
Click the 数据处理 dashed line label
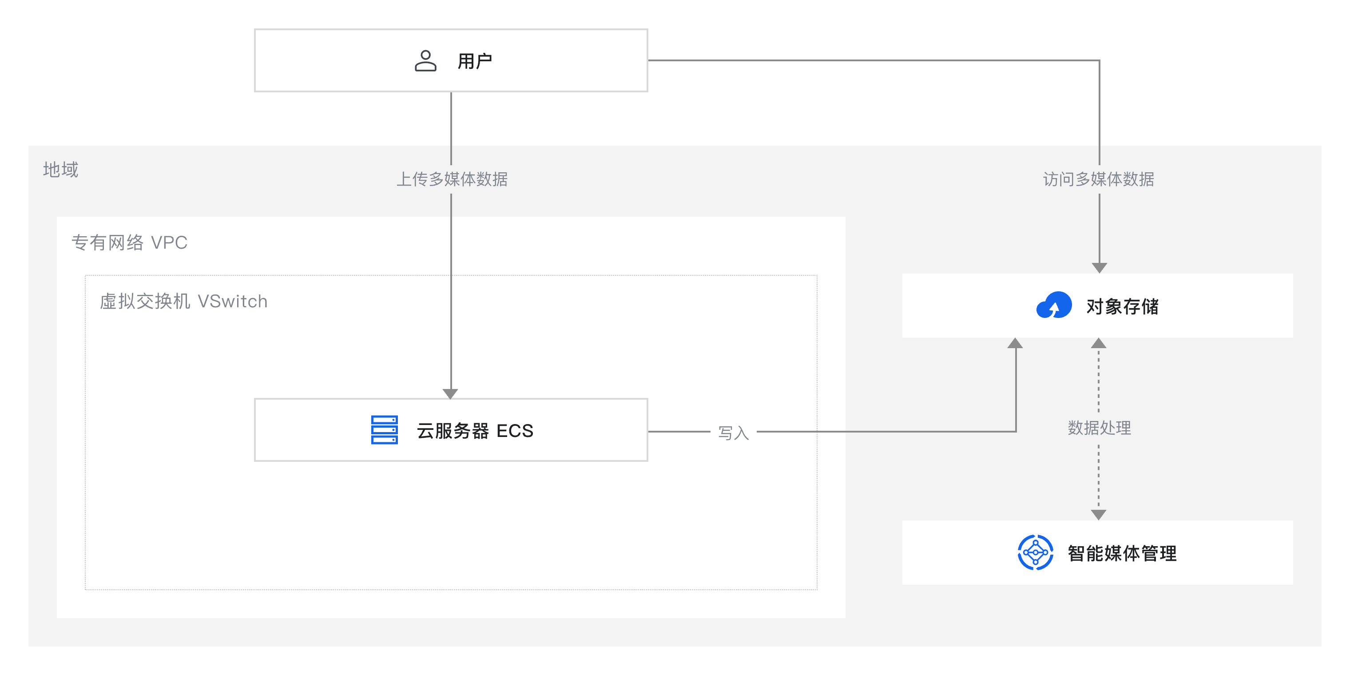click(1099, 428)
